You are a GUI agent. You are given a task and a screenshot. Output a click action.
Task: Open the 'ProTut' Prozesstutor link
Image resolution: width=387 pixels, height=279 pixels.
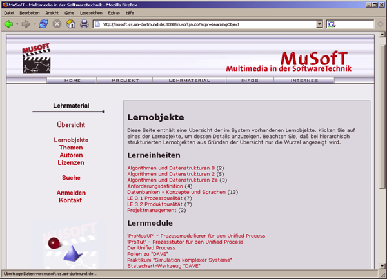185,242
